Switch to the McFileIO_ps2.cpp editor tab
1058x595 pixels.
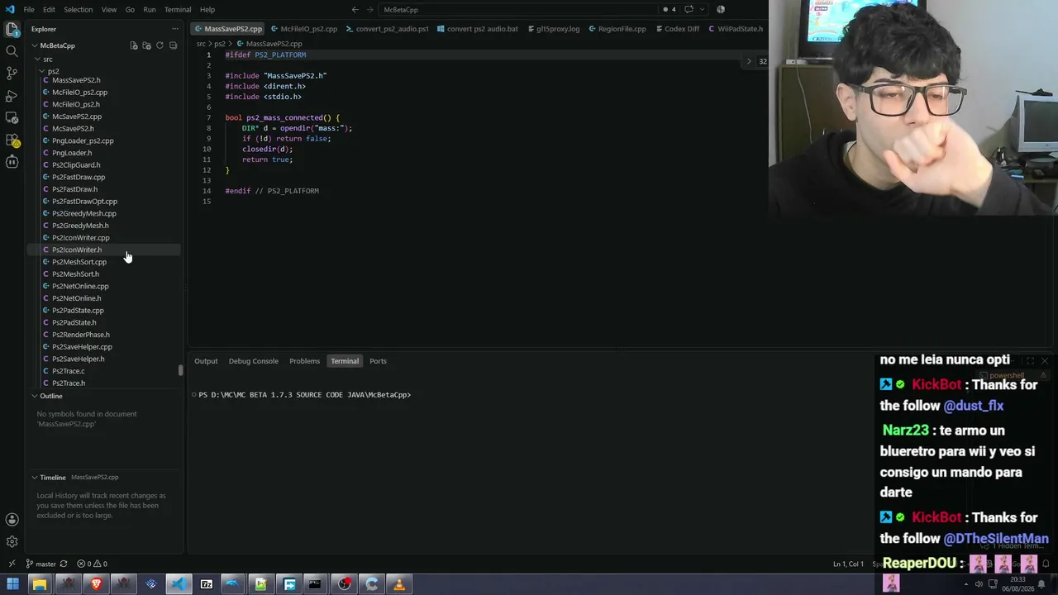[304, 29]
